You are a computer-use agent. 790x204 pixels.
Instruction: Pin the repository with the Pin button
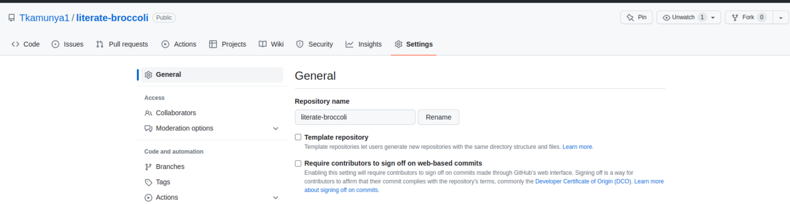(x=637, y=17)
